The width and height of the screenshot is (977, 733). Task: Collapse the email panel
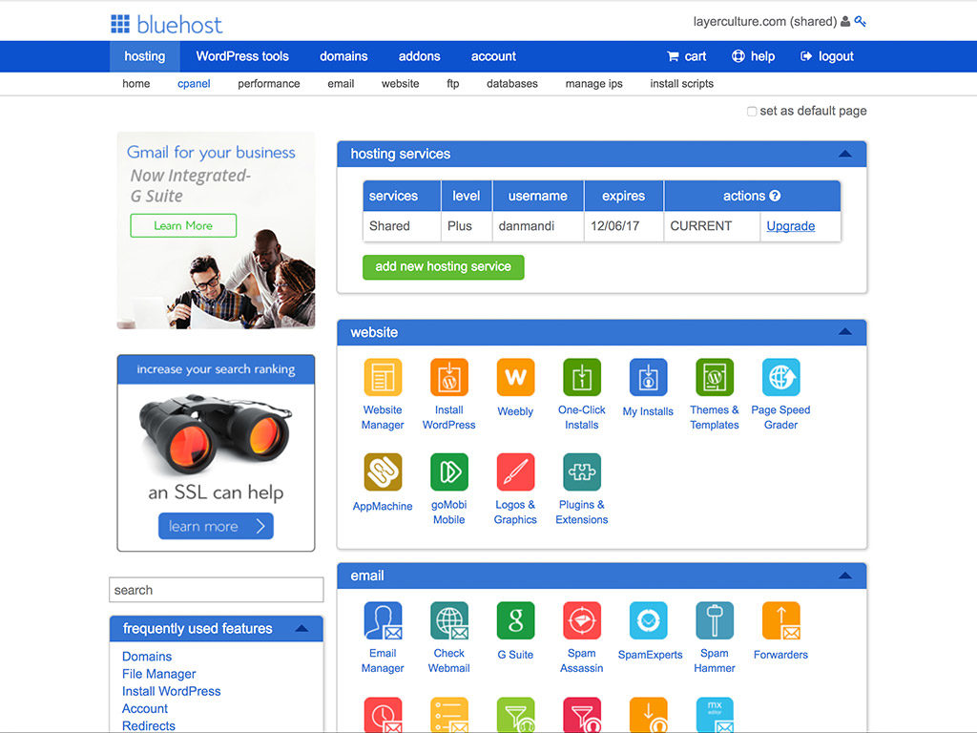click(845, 576)
